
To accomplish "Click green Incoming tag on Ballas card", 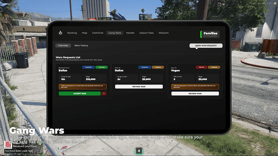I will point(102,67).
